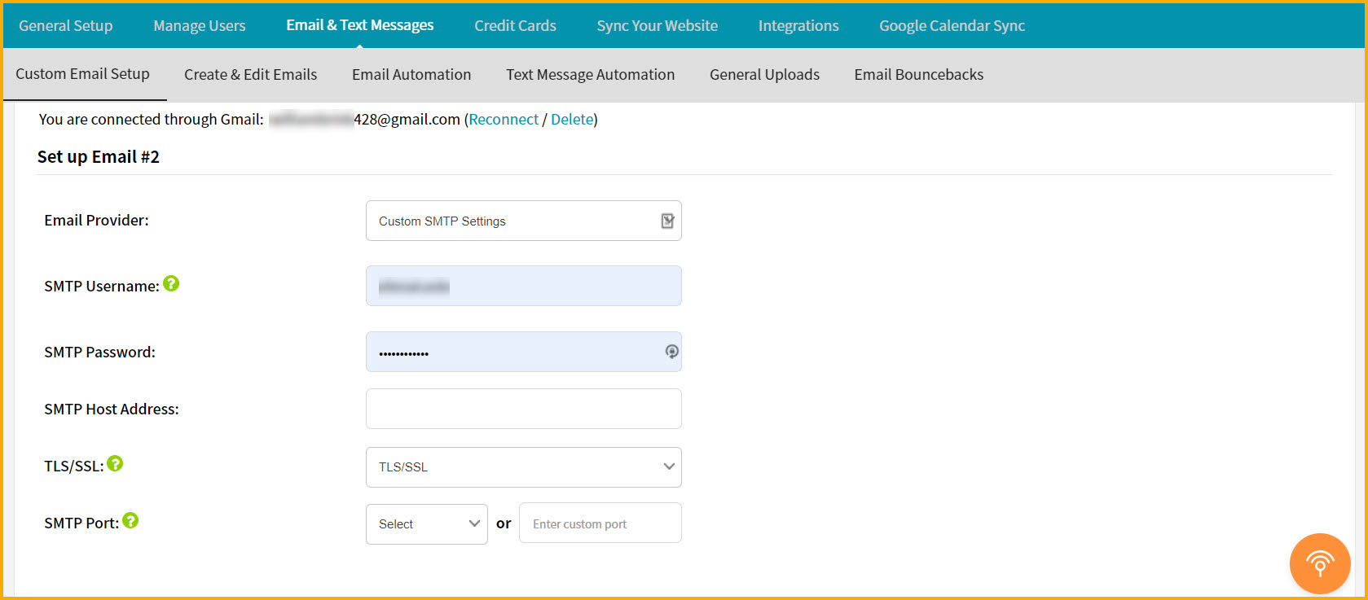Switch to Sync Your Website tab

tap(658, 26)
